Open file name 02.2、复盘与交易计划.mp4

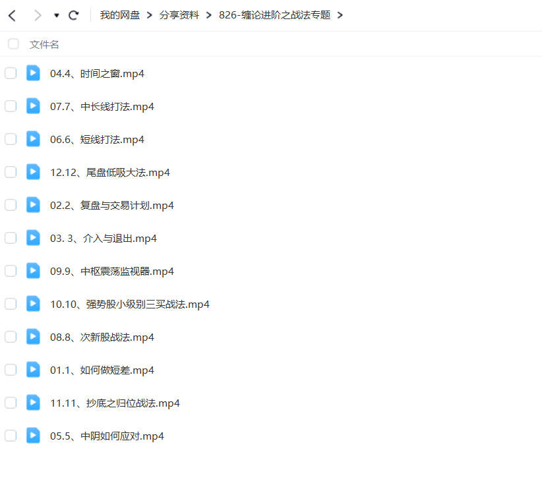tap(112, 206)
